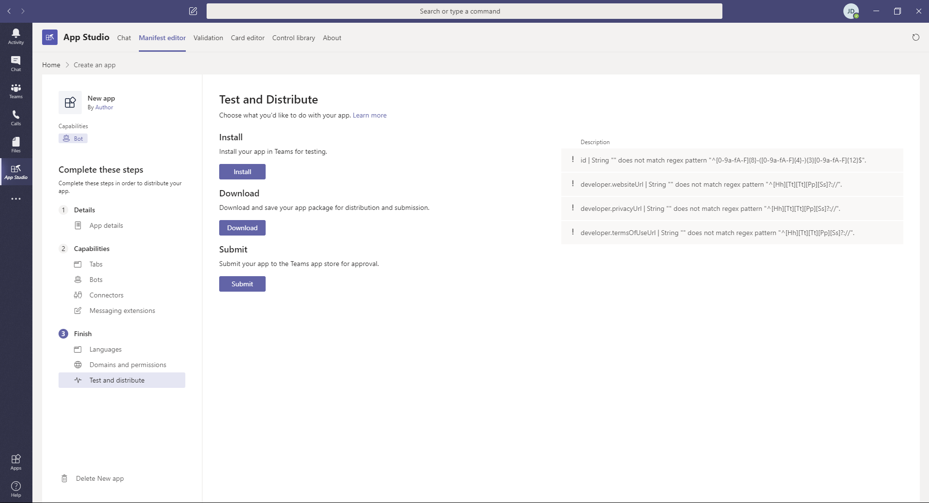Viewport: 929px width, 503px height.
Task: Switch to the Validation tab
Action: pos(208,38)
